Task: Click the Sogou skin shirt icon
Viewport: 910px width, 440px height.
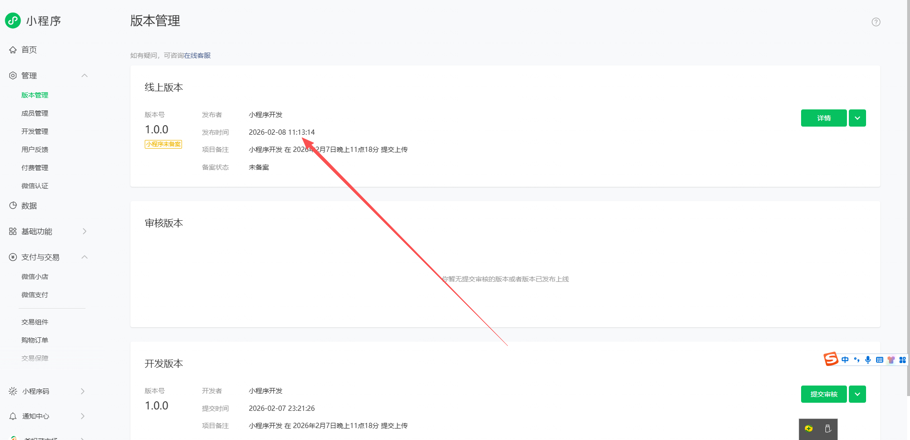Action: click(891, 360)
